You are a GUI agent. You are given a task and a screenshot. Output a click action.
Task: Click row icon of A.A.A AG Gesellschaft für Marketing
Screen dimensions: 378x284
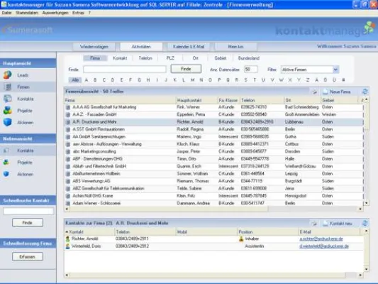pyautogui.click(x=68, y=107)
